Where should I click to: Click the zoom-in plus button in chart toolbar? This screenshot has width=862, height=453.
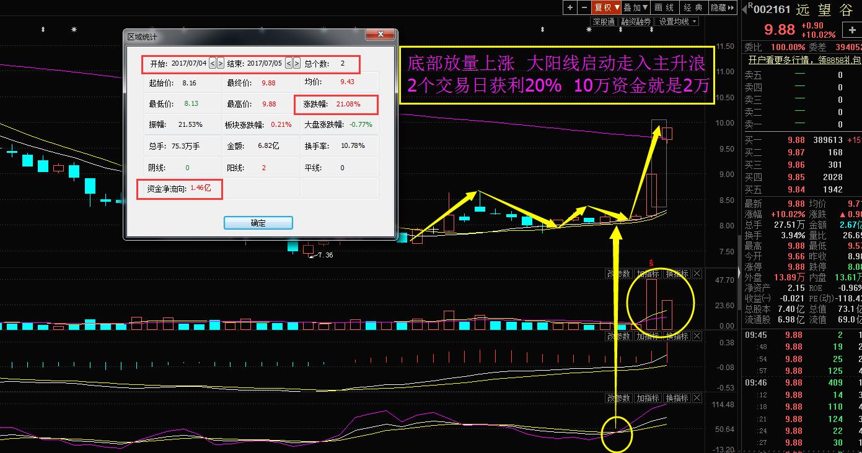tap(570, 7)
